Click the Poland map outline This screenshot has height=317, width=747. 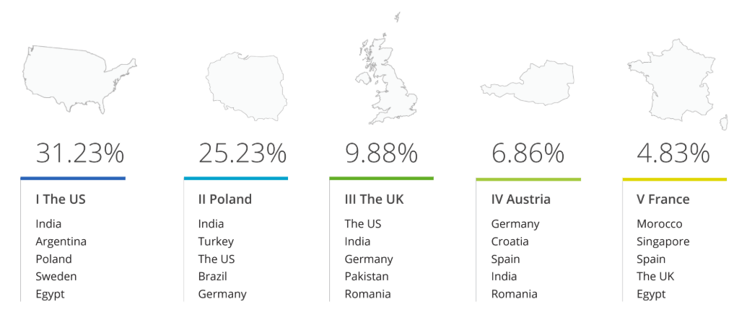(245, 86)
